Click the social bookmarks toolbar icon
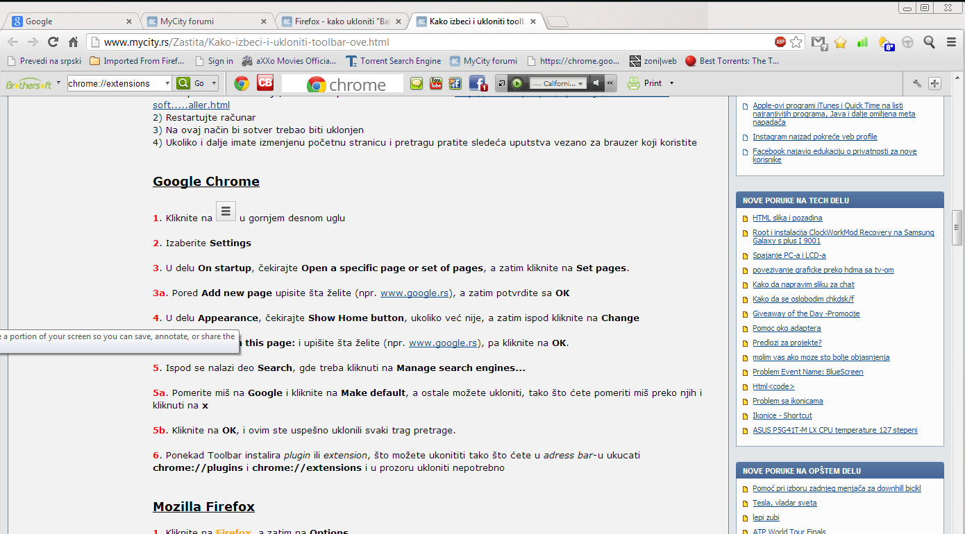This screenshot has width=965, height=534. pyautogui.click(x=455, y=84)
